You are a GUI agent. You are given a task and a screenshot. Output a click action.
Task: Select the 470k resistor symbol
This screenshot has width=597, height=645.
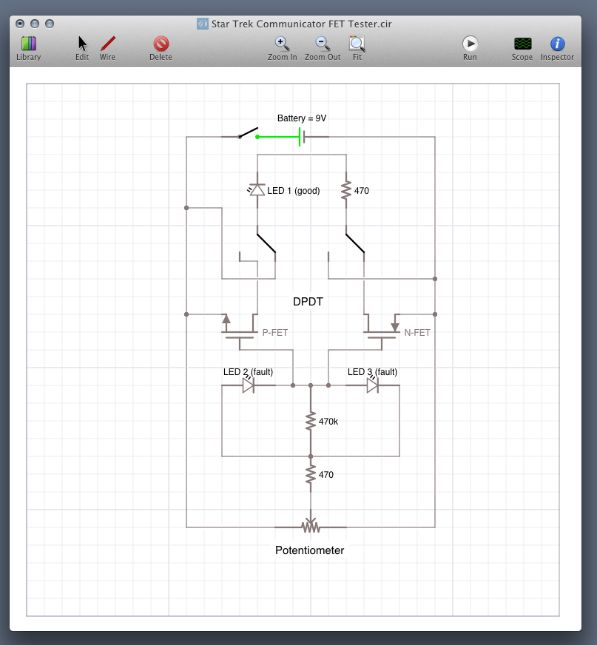[311, 421]
